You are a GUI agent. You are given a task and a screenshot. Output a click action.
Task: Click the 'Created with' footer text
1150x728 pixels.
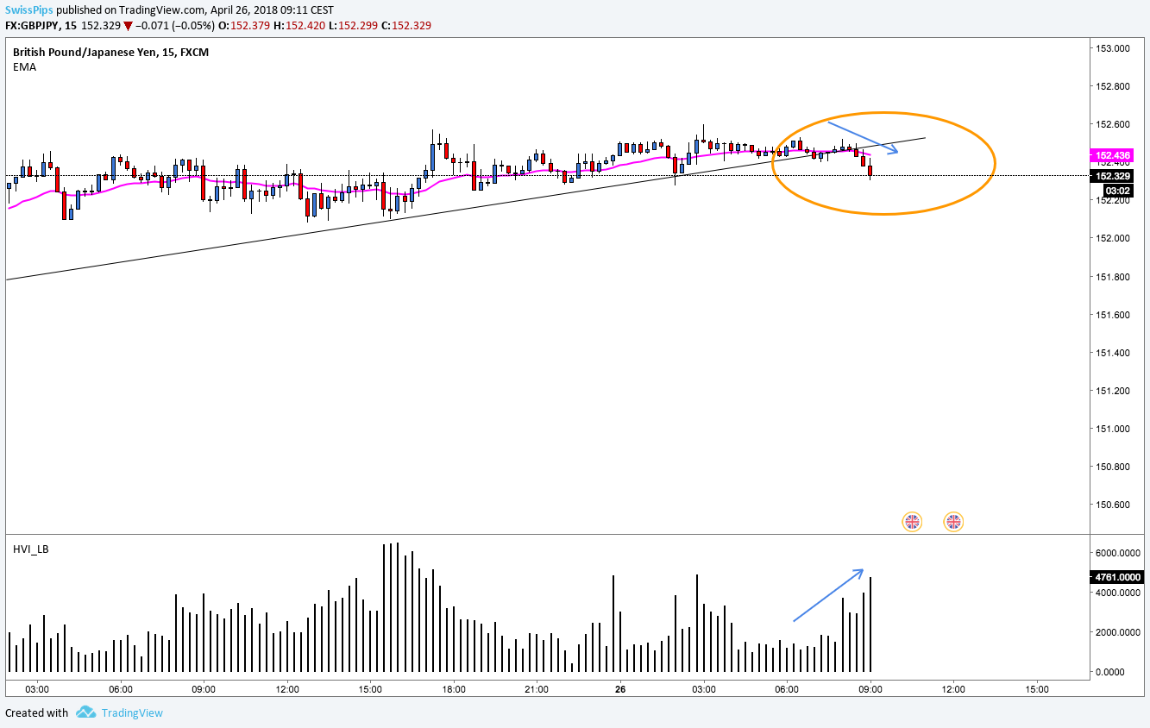(x=36, y=712)
